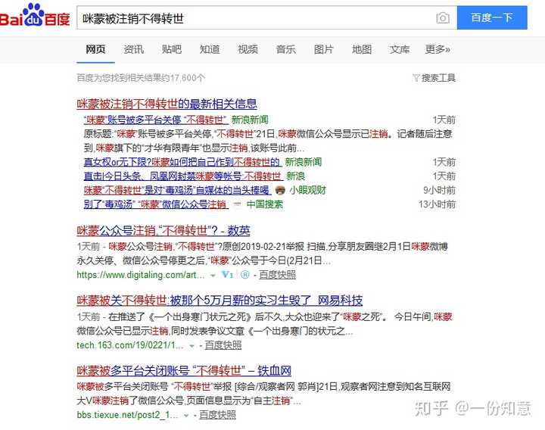Open result 咪蒙被关不得转世 网易科技
The height and width of the screenshot is (430, 545).
click(x=220, y=301)
